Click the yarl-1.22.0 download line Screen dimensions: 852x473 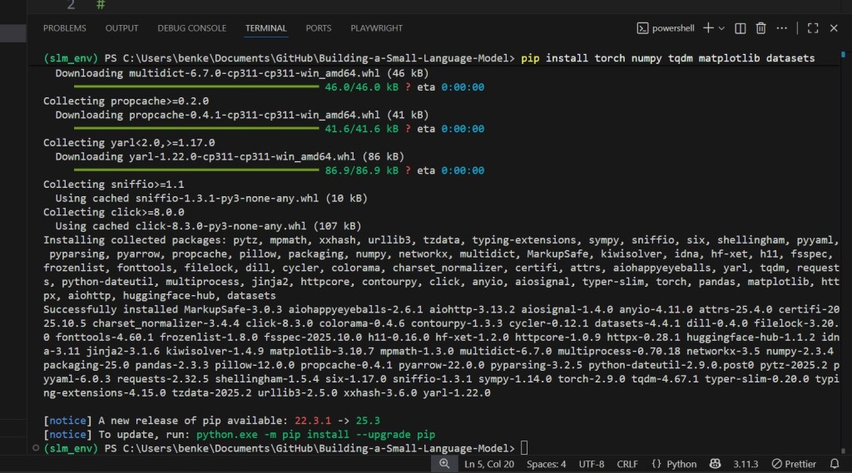[x=230, y=156]
